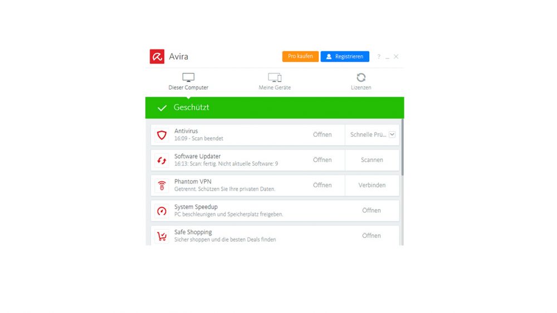The width and height of the screenshot is (557, 313).
Task: Click the question mark help icon
Action: pos(379,56)
